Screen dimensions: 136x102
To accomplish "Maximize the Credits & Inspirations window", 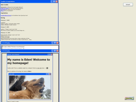I will click(x=54, y=2).
